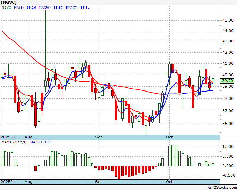Click the 0.500 MACD axis label
The width and height of the screenshot is (237, 190).
(x=228, y=157)
